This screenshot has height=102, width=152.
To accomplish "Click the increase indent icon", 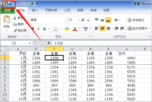I will click(122, 28).
